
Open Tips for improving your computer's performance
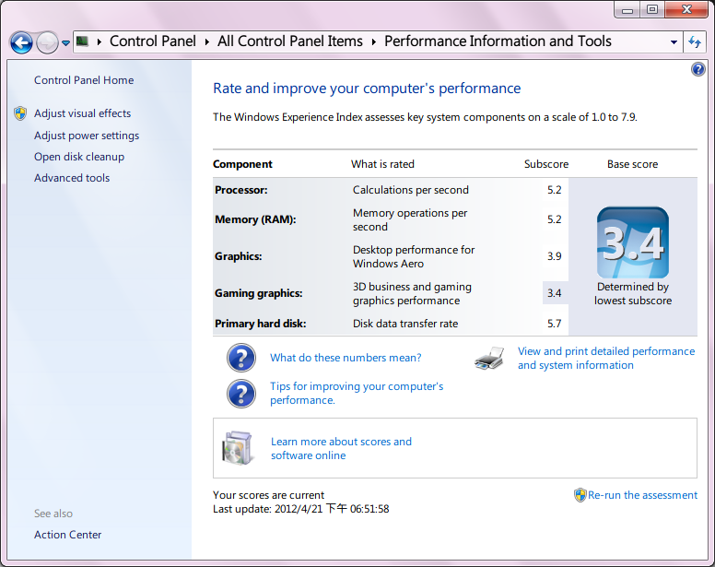click(x=357, y=393)
